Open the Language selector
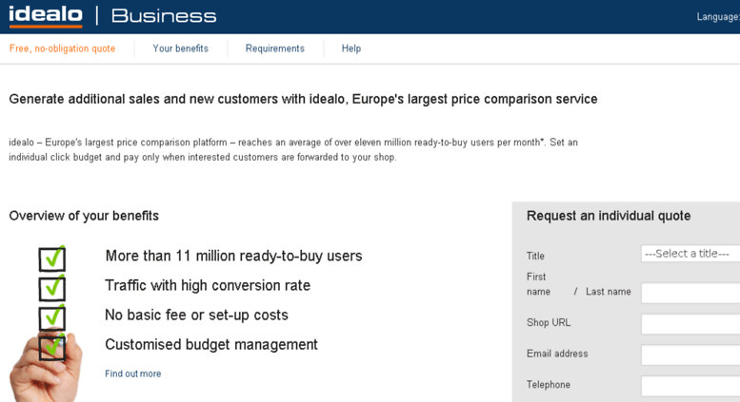Image resolution: width=740 pixels, height=402 pixels. pyautogui.click(x=718, y=17)
